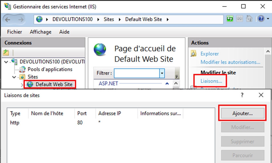This screenshot has width=272, height=163.
Task: Open the Aide menu
Action: coord(64,32)
